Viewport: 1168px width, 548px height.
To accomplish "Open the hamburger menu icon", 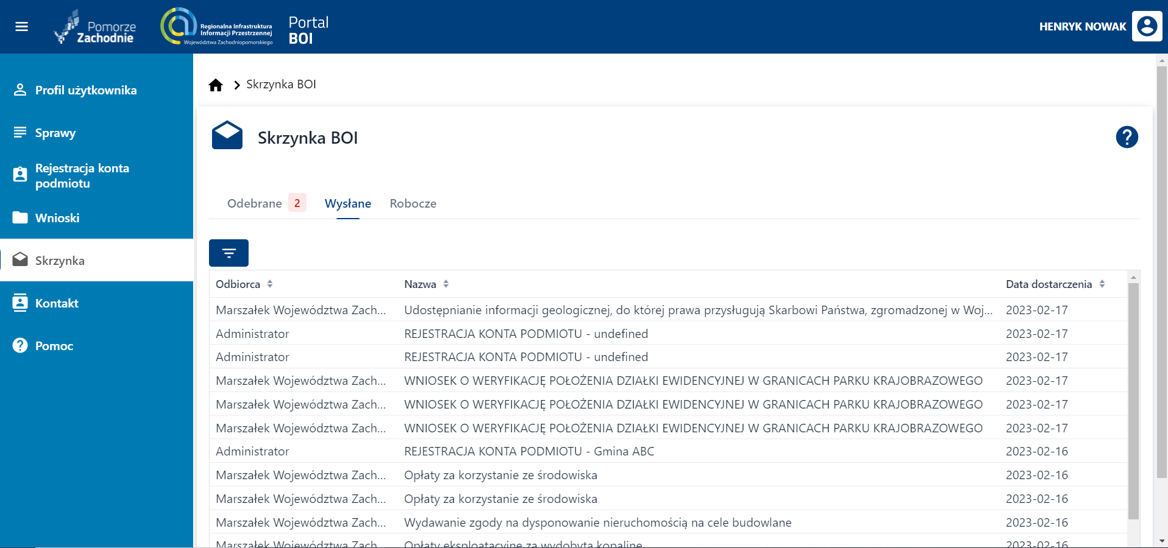I will click(22, 27).
